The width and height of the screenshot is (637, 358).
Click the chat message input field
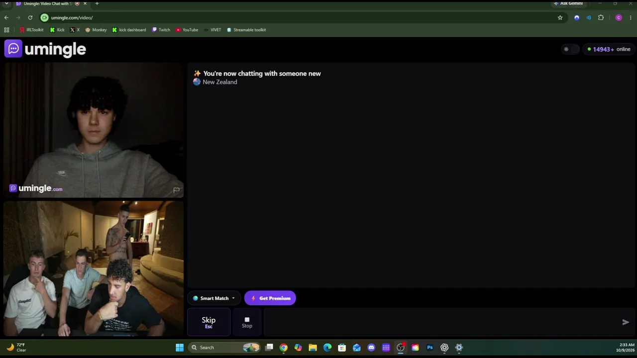(x=441, y=322)
